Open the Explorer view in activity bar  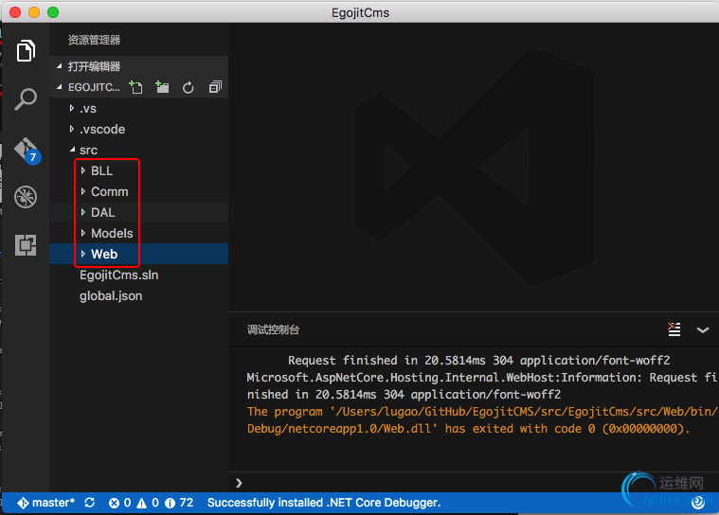pos(26,50)
